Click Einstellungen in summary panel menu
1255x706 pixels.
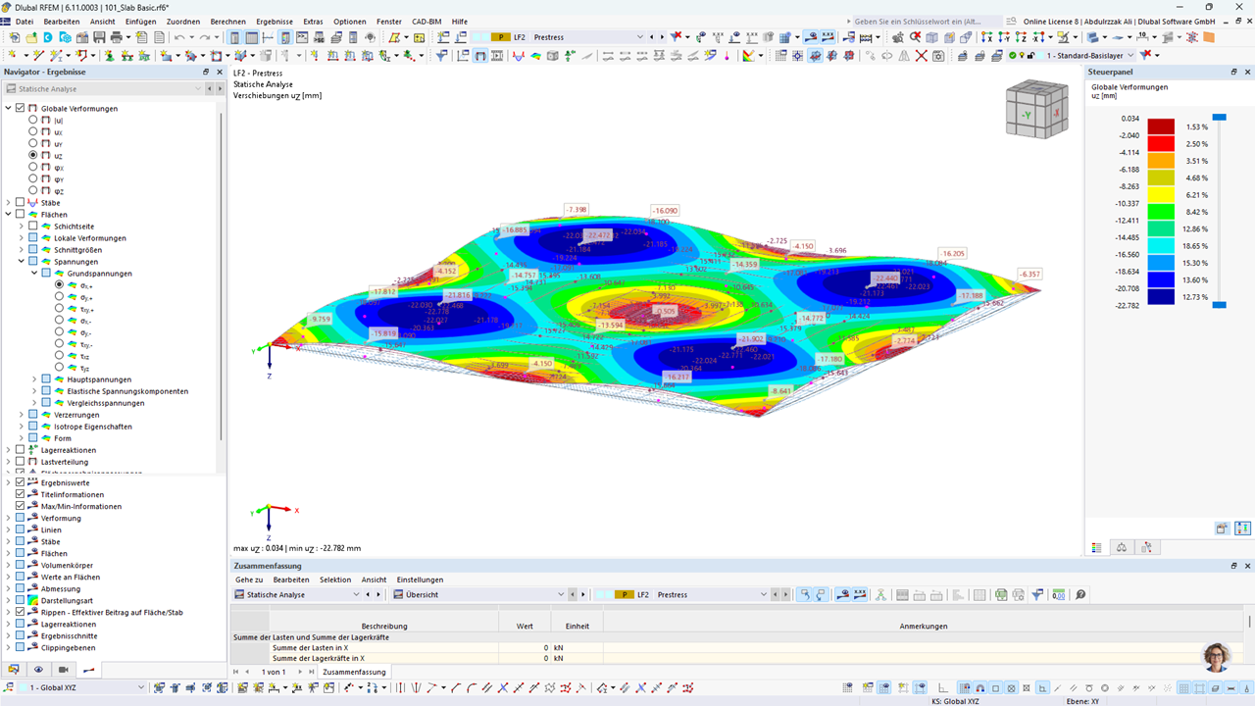(x=420, y=580)
